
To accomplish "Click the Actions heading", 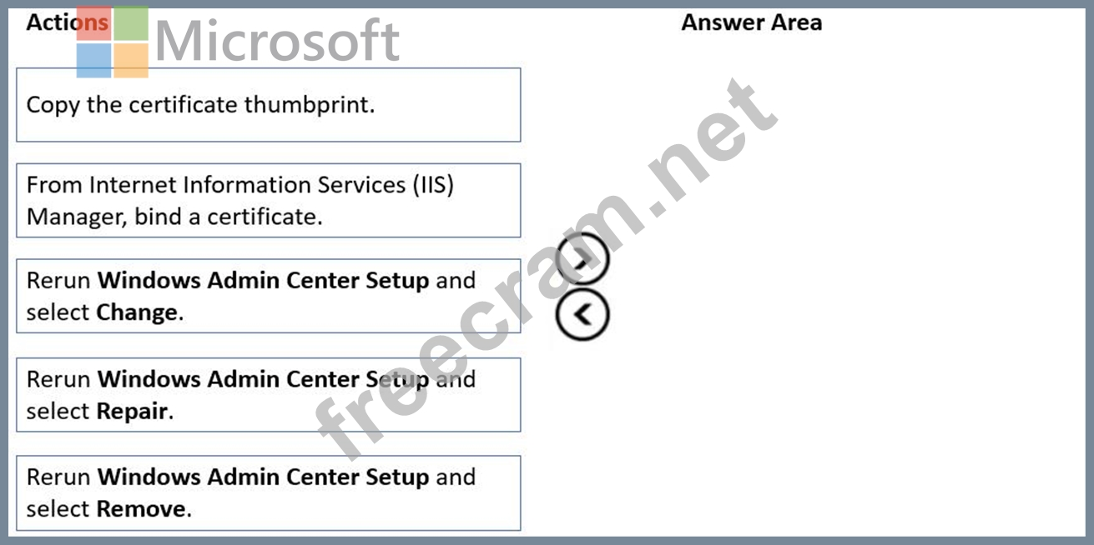I will 50,22.
